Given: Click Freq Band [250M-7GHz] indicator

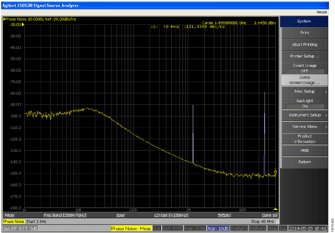Looking at the screenshot, I should point(65,215).
